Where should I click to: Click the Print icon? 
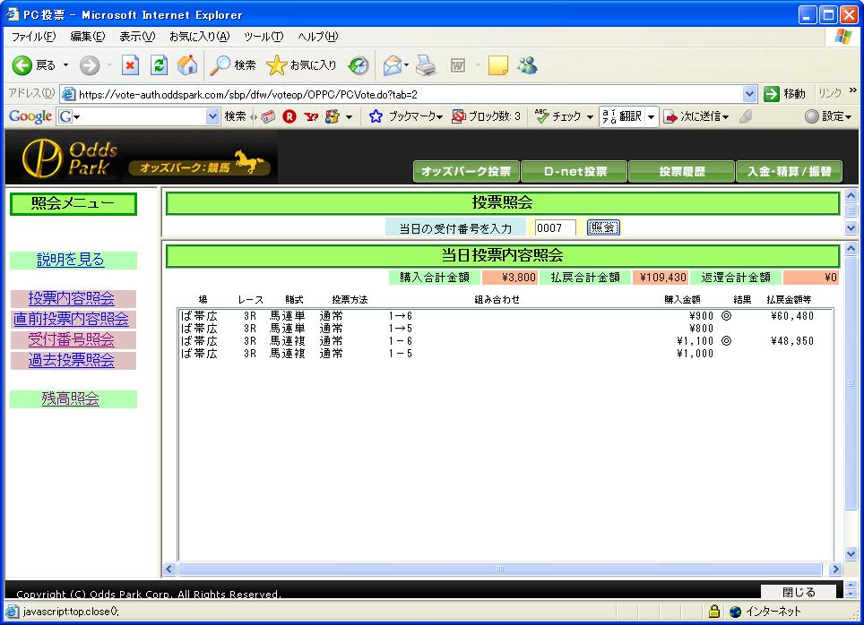[426, 65]
